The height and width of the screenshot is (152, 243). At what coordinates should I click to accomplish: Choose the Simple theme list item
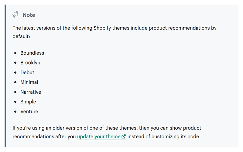point(28,102)
